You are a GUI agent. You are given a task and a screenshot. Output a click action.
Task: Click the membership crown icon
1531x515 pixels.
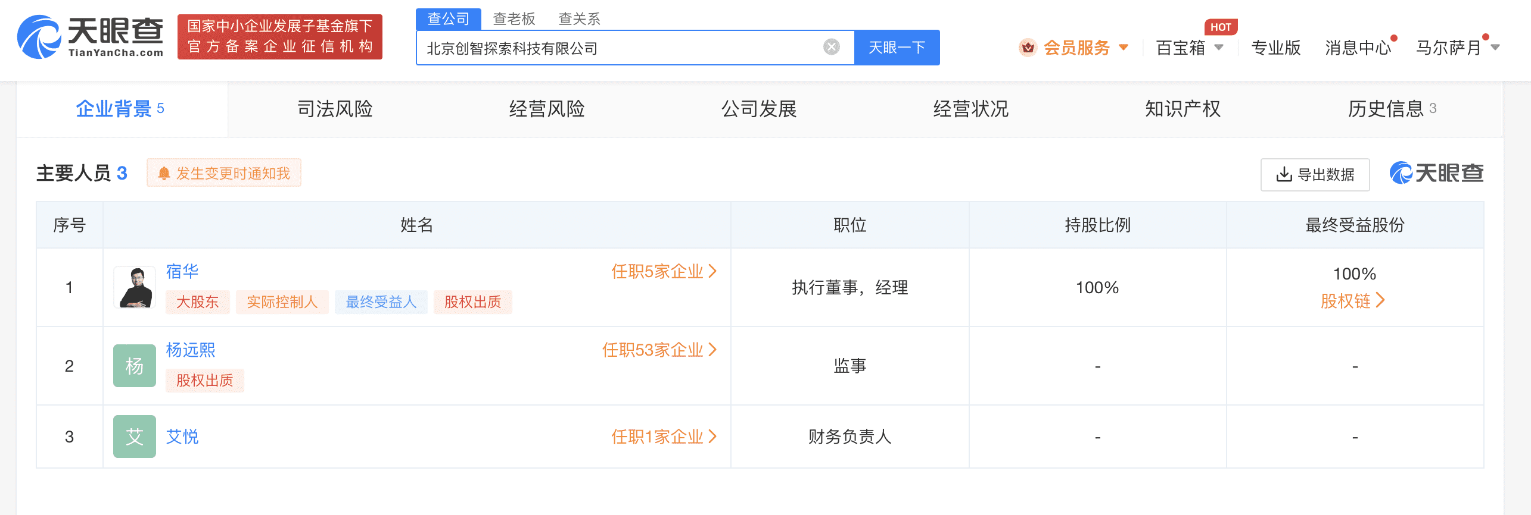1028,48
